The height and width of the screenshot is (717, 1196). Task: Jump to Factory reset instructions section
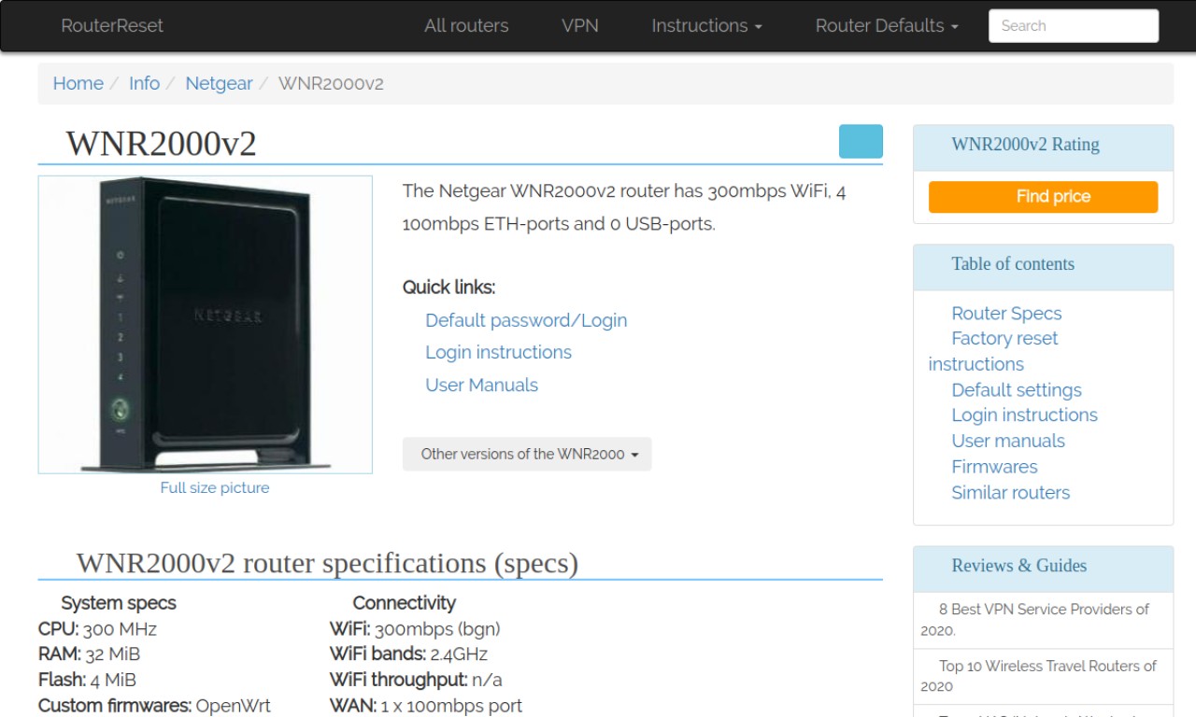[994, 351]
